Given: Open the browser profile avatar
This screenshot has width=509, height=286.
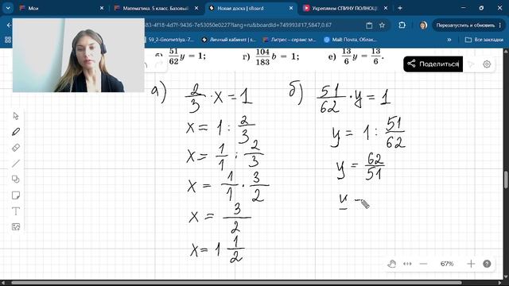Looking at the screenshot, I should (423, 25).
